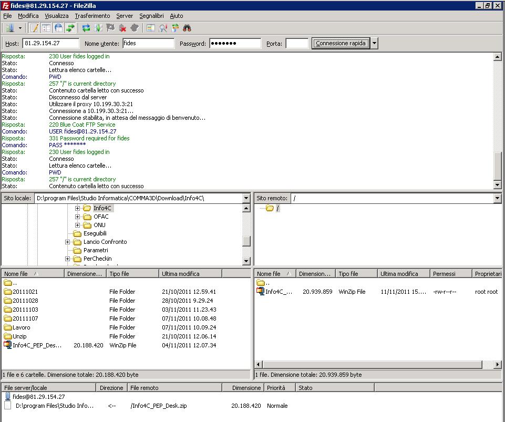Toggle the message log display
Image resolution: width=505 pixels, height=422 pixels.
[34, 28]
